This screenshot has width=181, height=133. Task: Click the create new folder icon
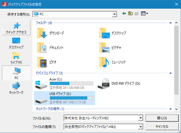pyautogui.click(x=137, y=13)
